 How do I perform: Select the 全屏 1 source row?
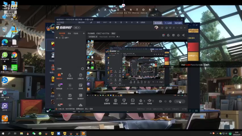click(x=70, y=37)
